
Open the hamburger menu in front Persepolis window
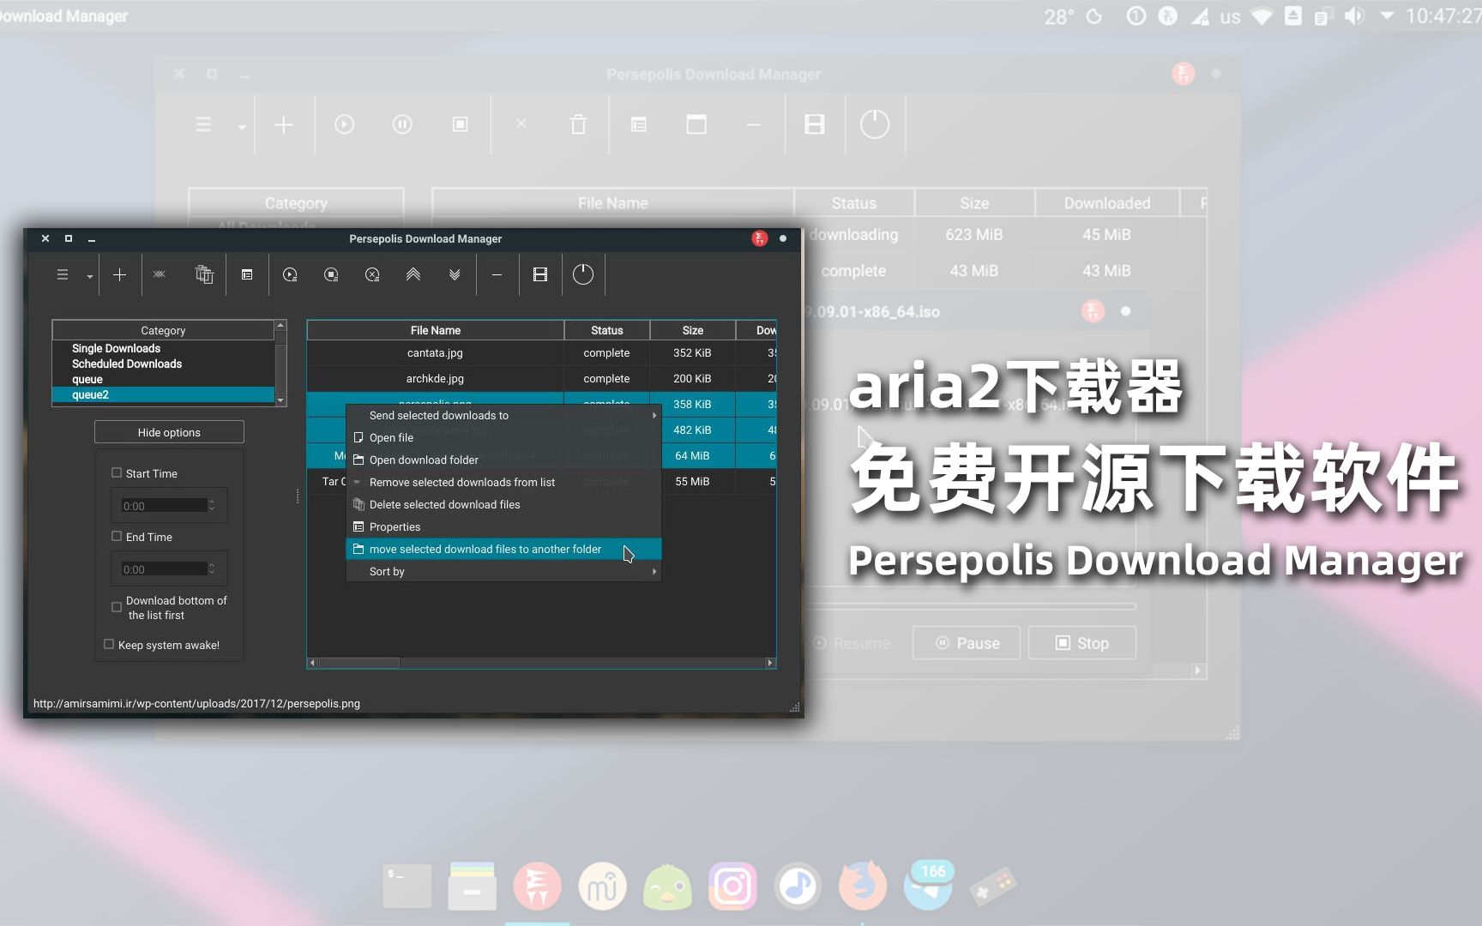pos(62,274)
